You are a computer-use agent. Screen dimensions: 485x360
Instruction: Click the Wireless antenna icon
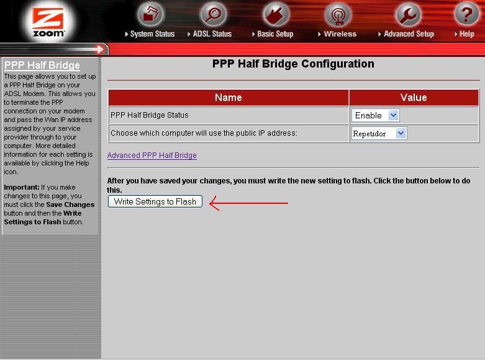pos(338,15)
